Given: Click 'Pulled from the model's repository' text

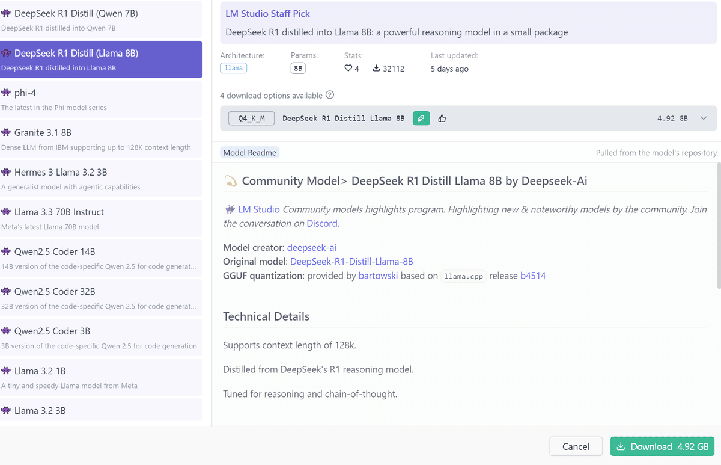Looking at the screenshot, I should pos(656,153).
